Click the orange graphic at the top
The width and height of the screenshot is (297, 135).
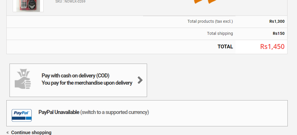coord(206,2)
